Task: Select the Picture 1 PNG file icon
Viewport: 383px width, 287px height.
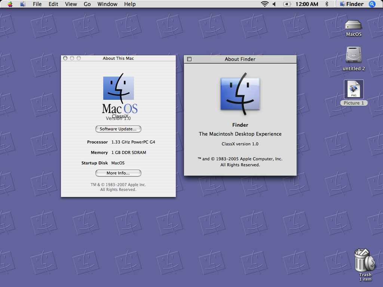Action: (x=354, y=89)
